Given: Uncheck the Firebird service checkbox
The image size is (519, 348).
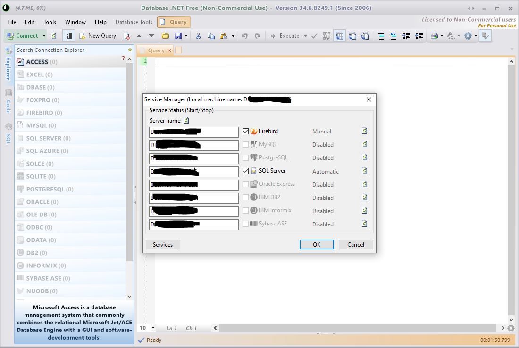Looking at the screenshot, I should [246, 132].
